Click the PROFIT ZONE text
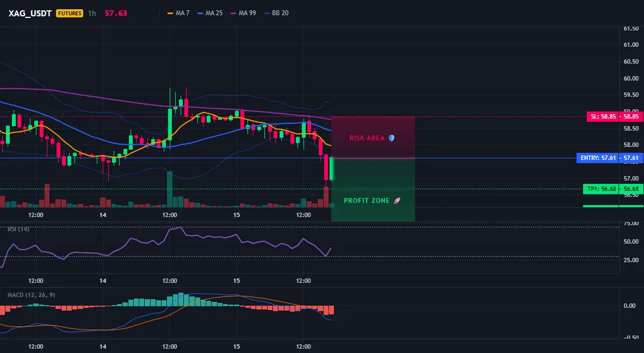 point(367,201)
